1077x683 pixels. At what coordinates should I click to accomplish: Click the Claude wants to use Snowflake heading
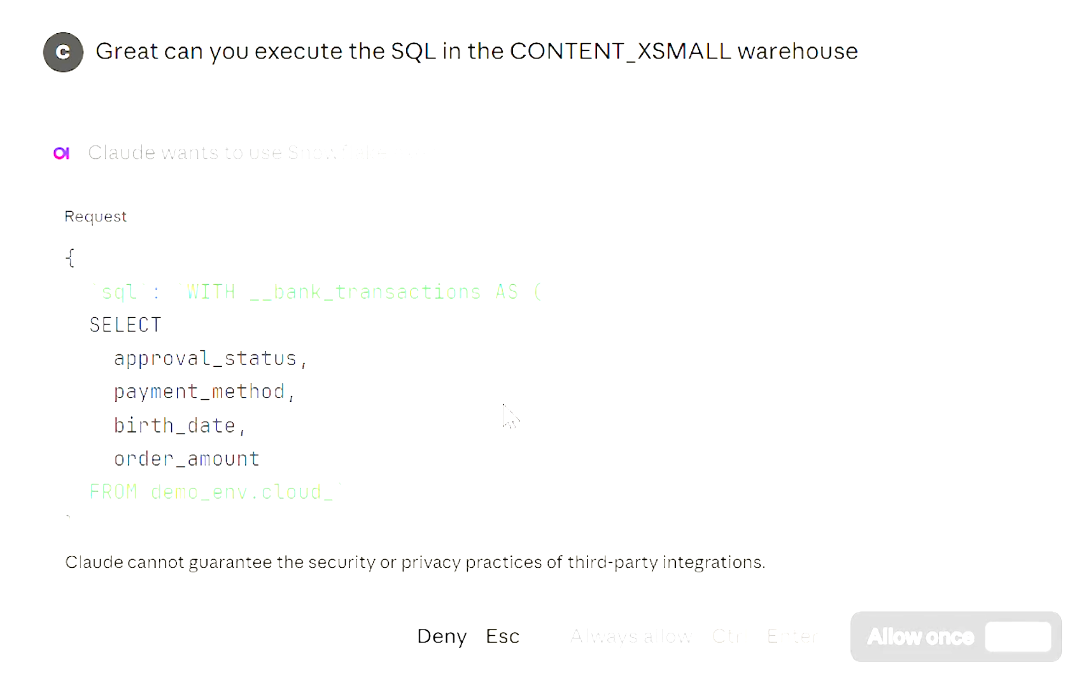tap(248, 153)
